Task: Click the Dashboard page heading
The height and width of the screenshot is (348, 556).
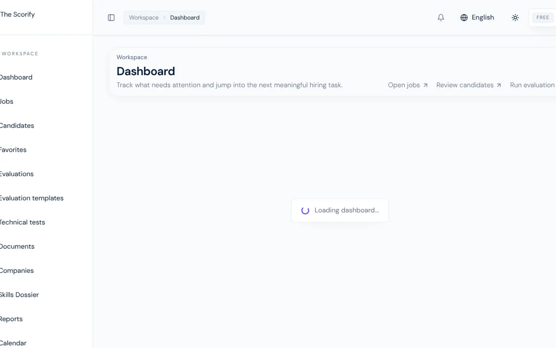Action: (x=146, y=71)
